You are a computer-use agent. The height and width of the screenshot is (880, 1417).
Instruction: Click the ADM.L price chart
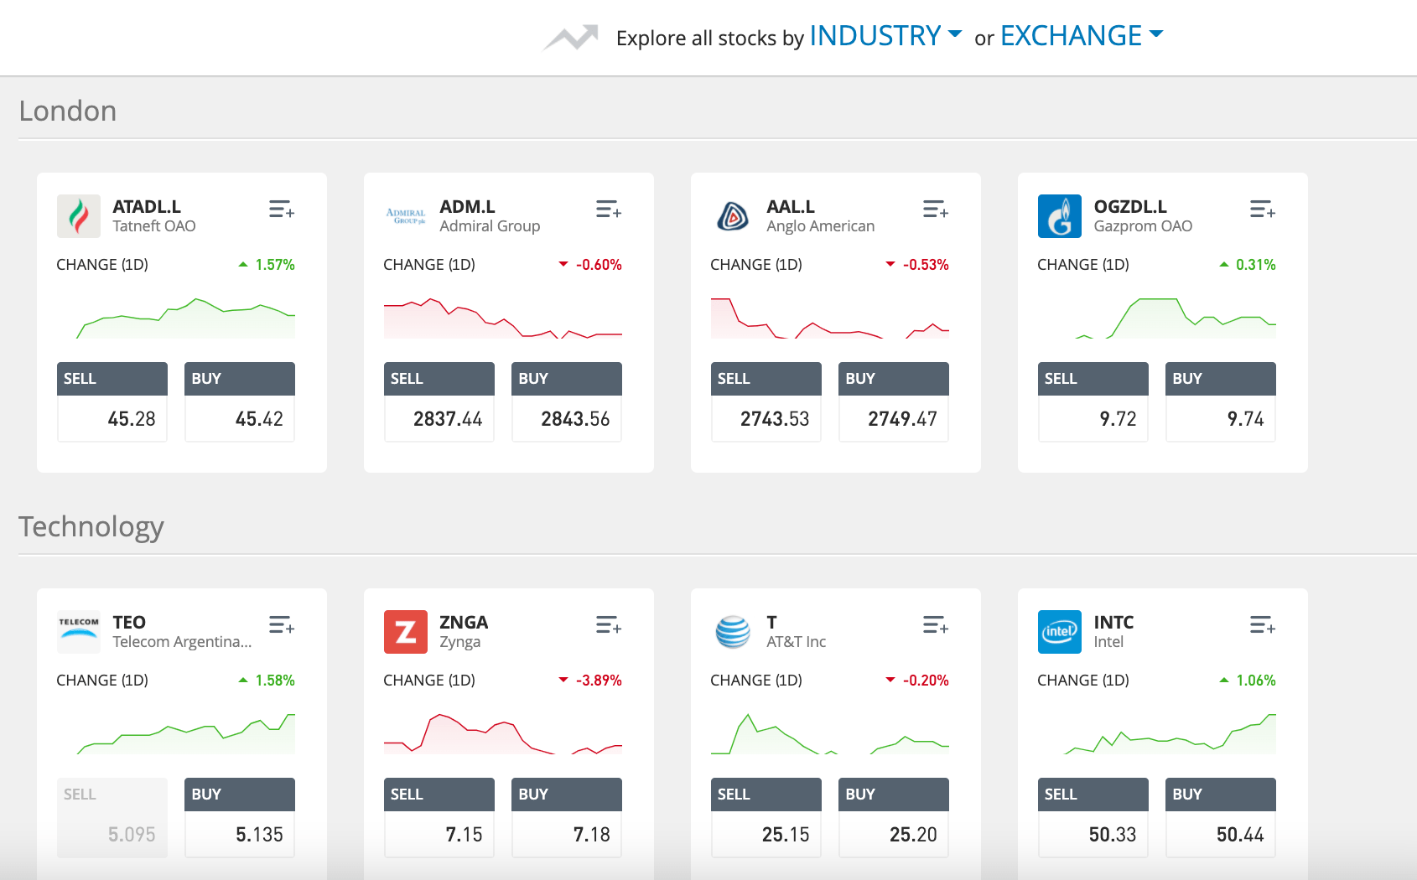click(x=503, y=318)
